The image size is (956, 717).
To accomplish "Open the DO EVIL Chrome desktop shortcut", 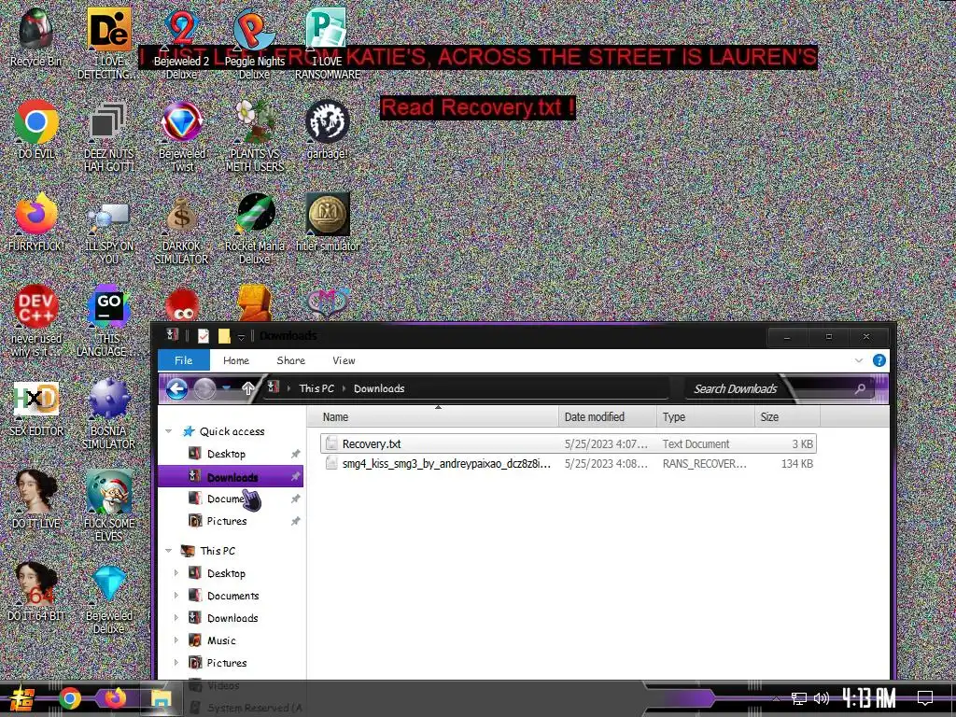I will 36,129.
